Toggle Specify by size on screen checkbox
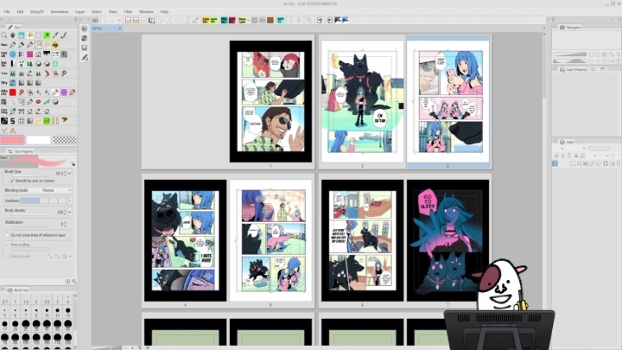 tap(12, 181)
